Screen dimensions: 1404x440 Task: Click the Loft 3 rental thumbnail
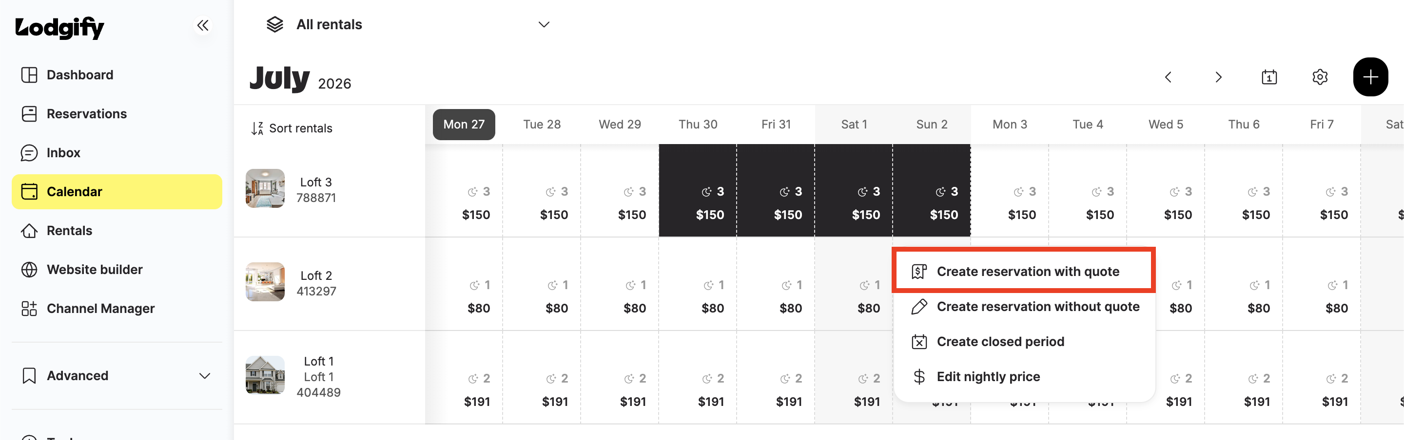point(265,188)
